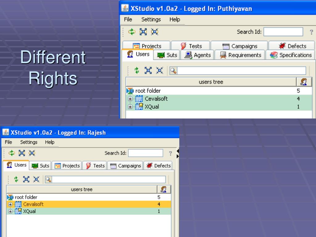
Task: Click Cevalsoft company icon in Puthiyavan window
Action: coord(139,99)
